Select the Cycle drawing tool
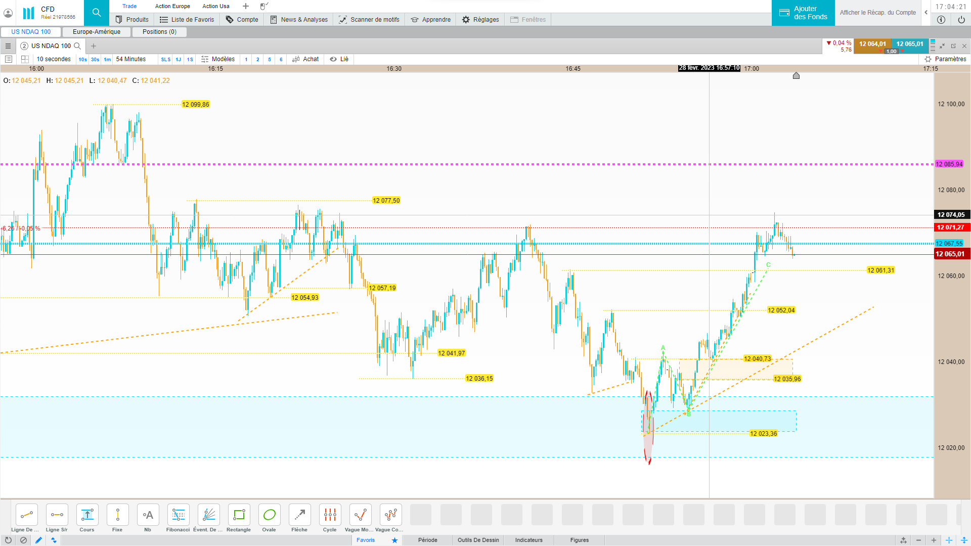The height and width of the screenshot is (546, 971). click(x=330, y=515)
